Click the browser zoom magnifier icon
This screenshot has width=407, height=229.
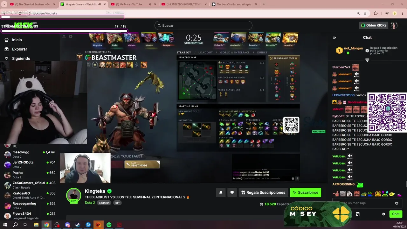tap(358, 13)
